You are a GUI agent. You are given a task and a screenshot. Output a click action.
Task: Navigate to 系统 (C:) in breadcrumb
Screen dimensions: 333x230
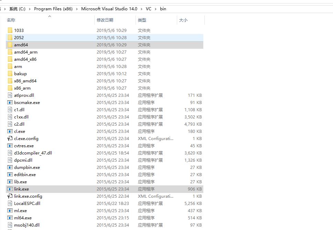[x=18, y=9]
